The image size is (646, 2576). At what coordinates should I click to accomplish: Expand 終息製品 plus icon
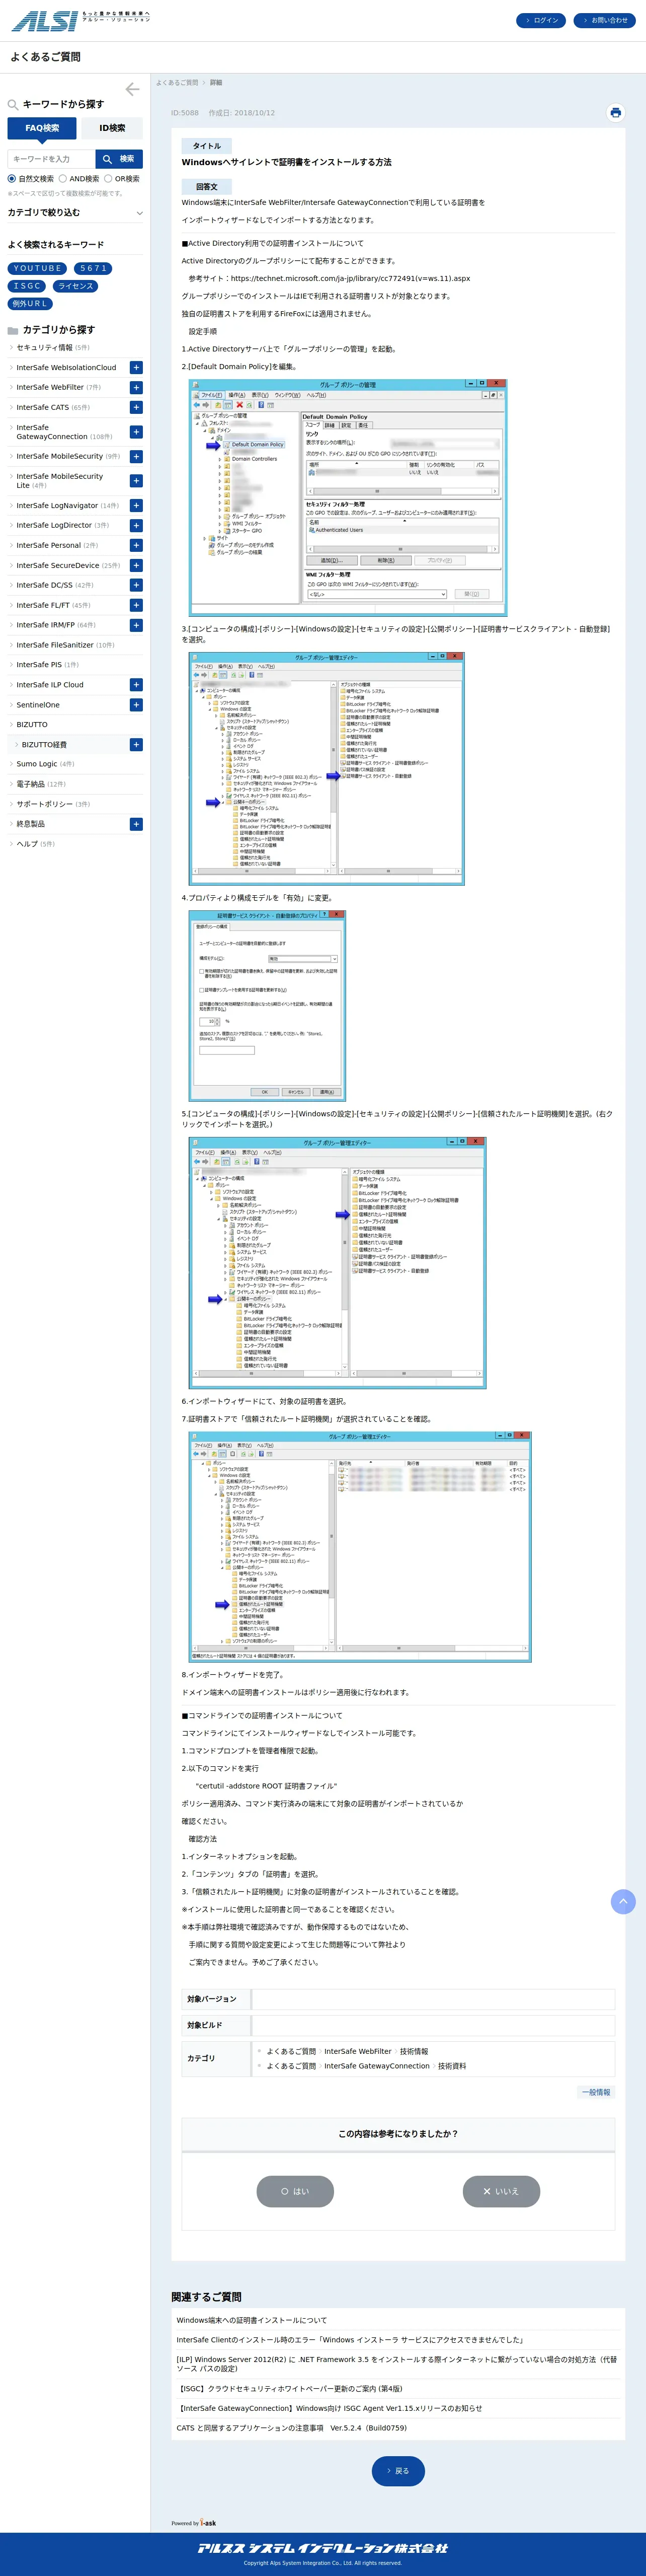pos(136,824)
